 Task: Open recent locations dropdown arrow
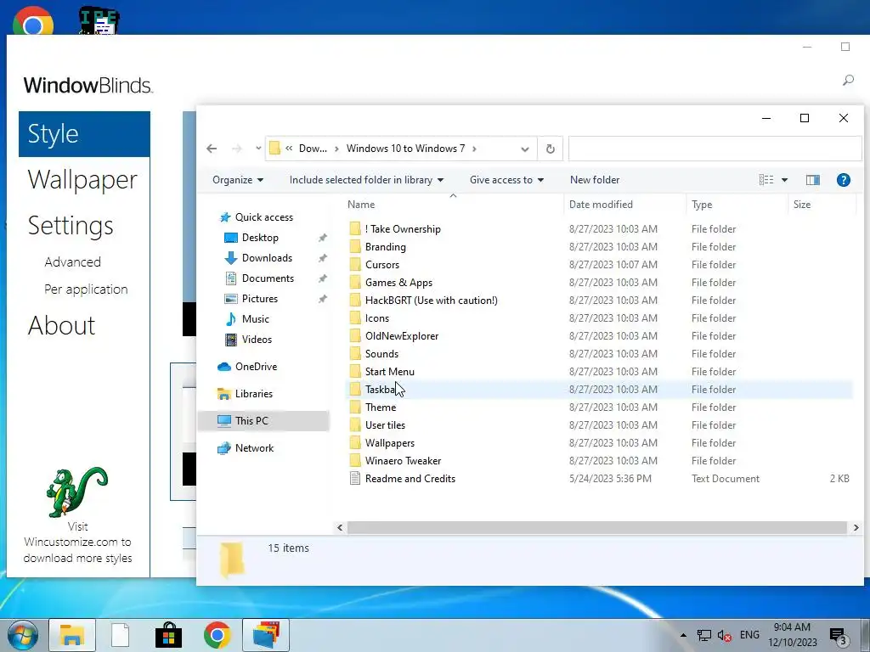tap(258, 149)
